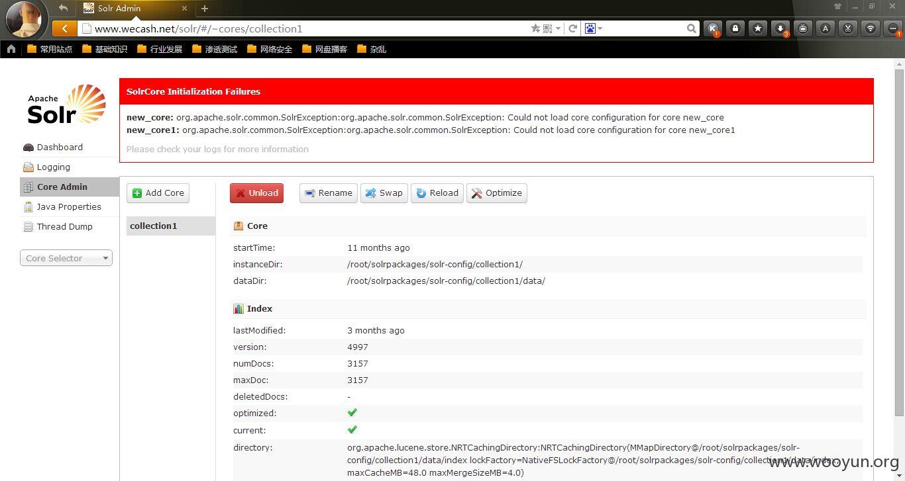
Task: Open the Baidu paw search engine selector
Action: pyautogui.click(x=593, y=28)
